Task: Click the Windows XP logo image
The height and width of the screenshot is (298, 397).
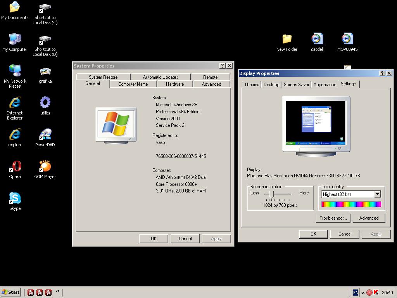Action: (116, 125)
